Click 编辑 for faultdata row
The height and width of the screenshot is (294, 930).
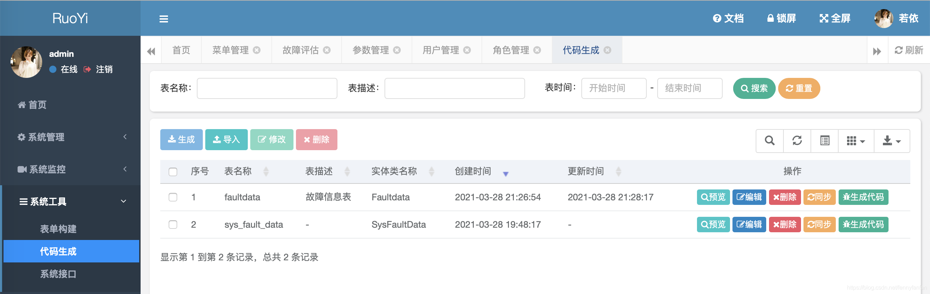pyautogui.click(x=749, y=197)
